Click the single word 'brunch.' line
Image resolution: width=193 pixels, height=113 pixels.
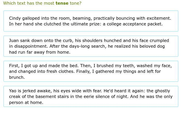point(17,77)
